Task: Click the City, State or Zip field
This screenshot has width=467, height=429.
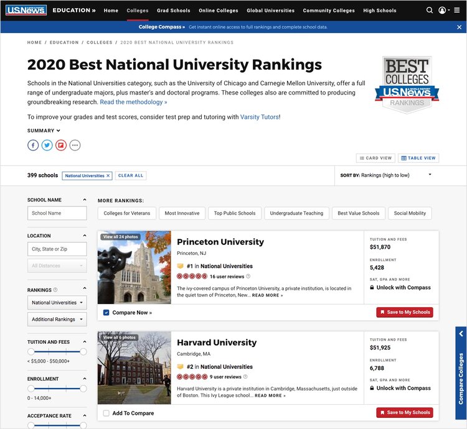Action: tap(57, 249)
